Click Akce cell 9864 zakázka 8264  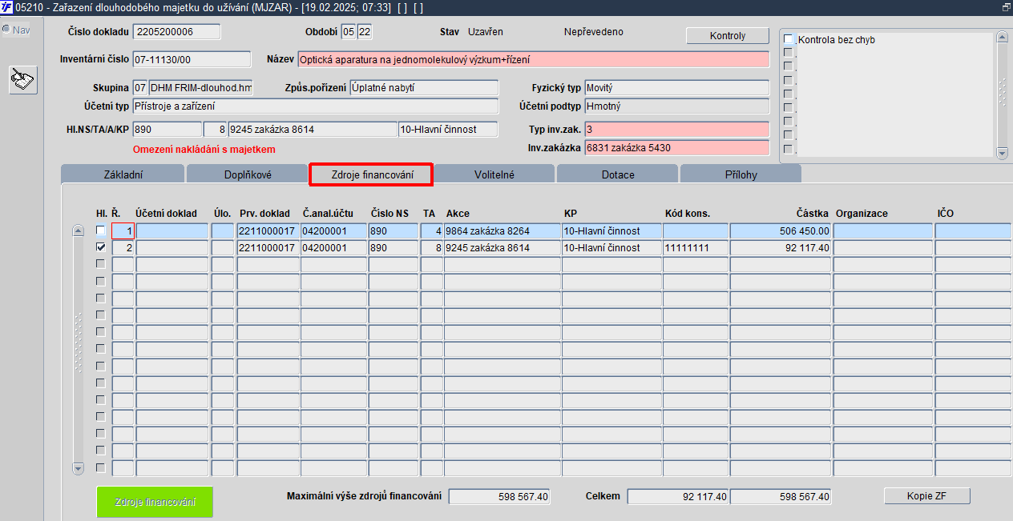502,231
